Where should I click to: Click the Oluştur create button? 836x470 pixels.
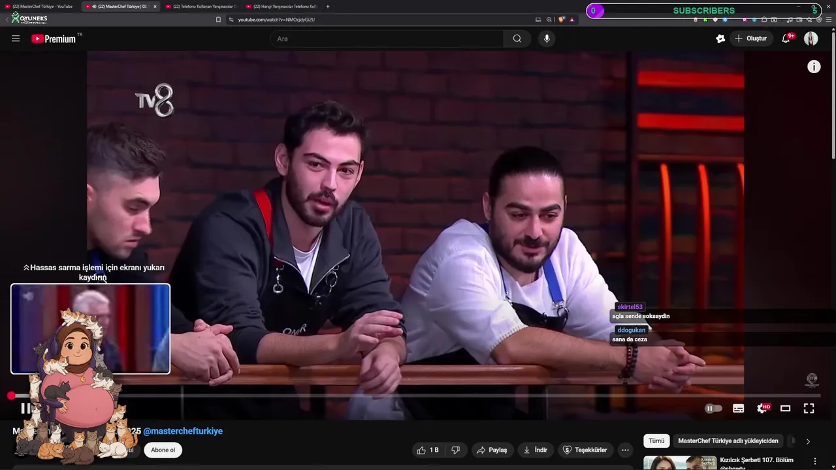(751, 39)
